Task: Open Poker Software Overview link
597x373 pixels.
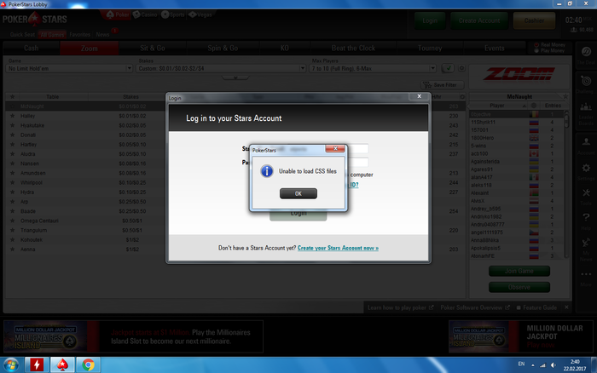Action: (475, 307)
